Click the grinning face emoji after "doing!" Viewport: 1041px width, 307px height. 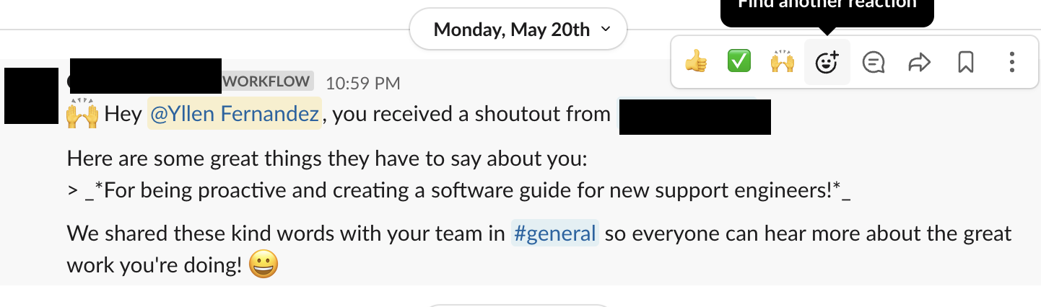pyautogui.click(x=263, y=266)
